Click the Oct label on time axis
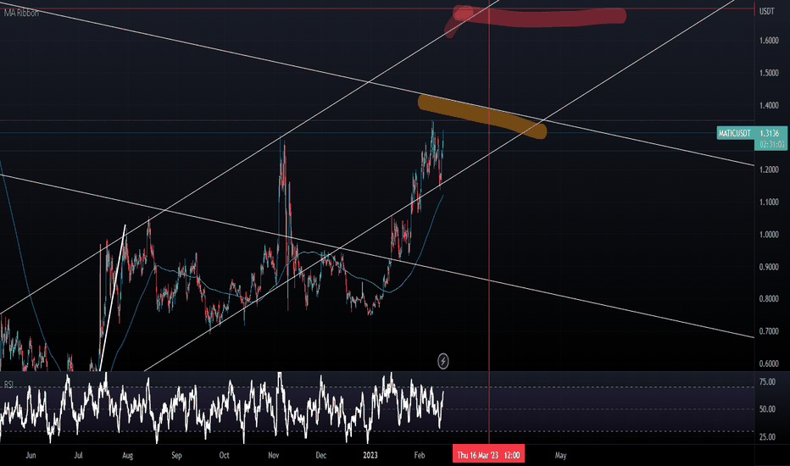790x466 pixels. [x=225, y=456]
